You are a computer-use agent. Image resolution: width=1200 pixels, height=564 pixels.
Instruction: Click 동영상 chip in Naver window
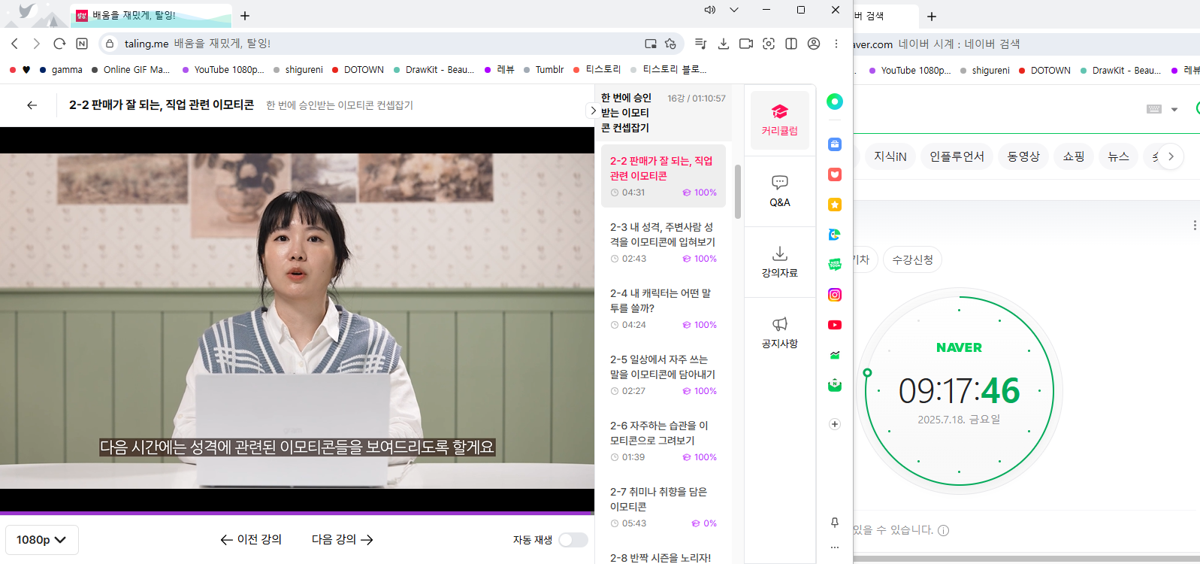pyautogui.click(x=1023, y=156)
